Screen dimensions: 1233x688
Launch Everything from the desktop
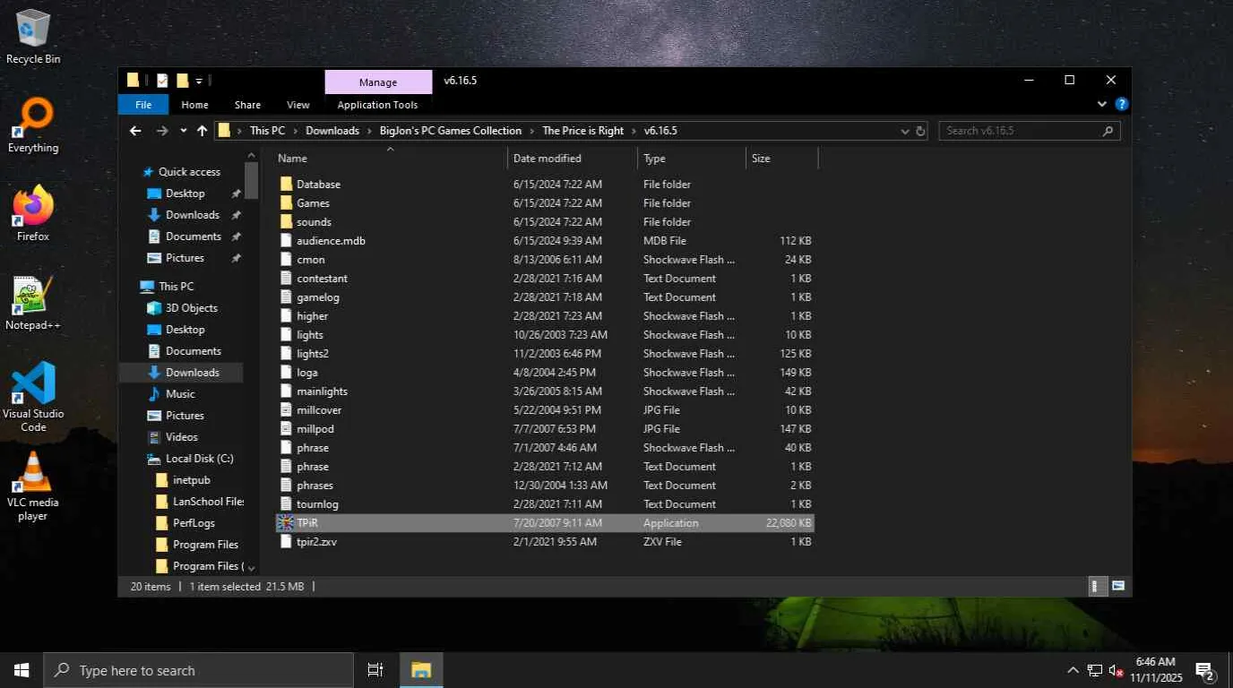tap(33, 125)
